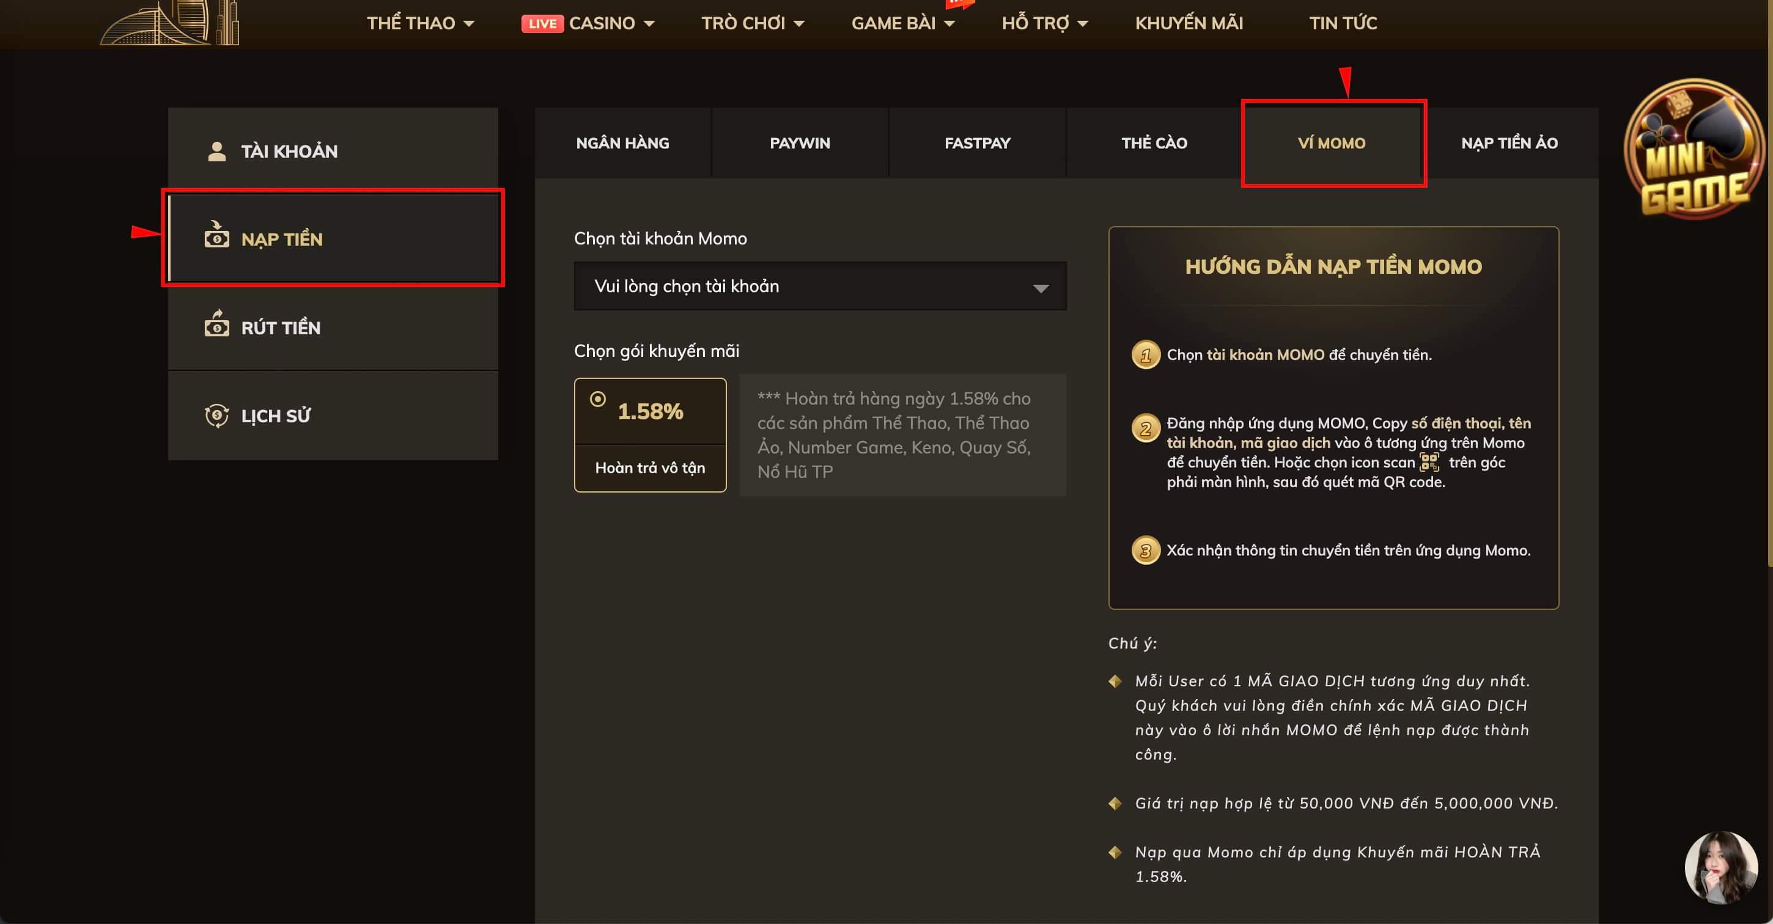Open live chat support avatar
Image resolution: width=1773 pixels, height=924 pixels.
(1720, 867)
